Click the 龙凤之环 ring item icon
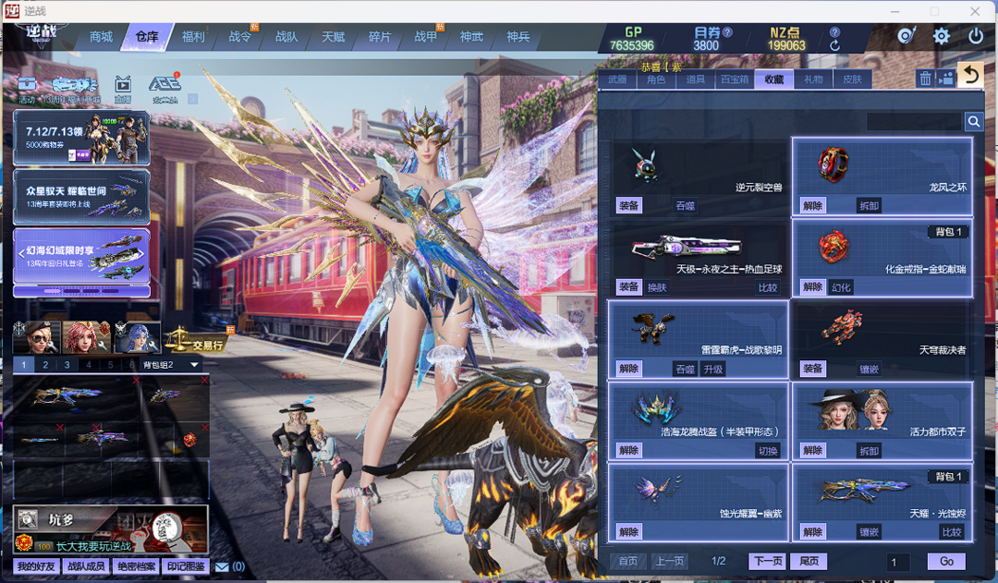Image resolution: width=998 pixels, height=583 pixels. click(834, 164)
